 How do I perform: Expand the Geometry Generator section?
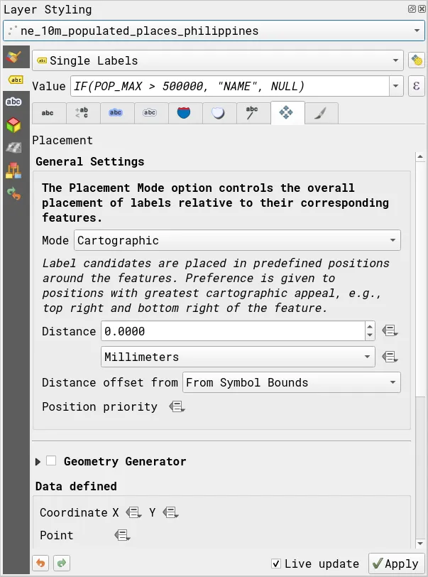click(x=37, y=461)
